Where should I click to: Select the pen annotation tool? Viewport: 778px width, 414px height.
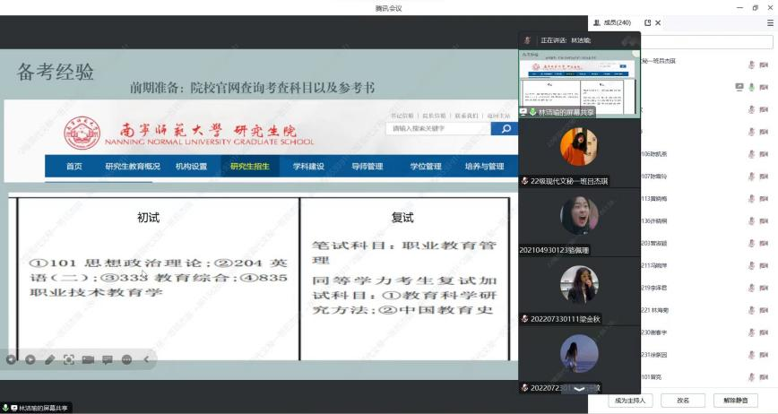pos(50,359)
